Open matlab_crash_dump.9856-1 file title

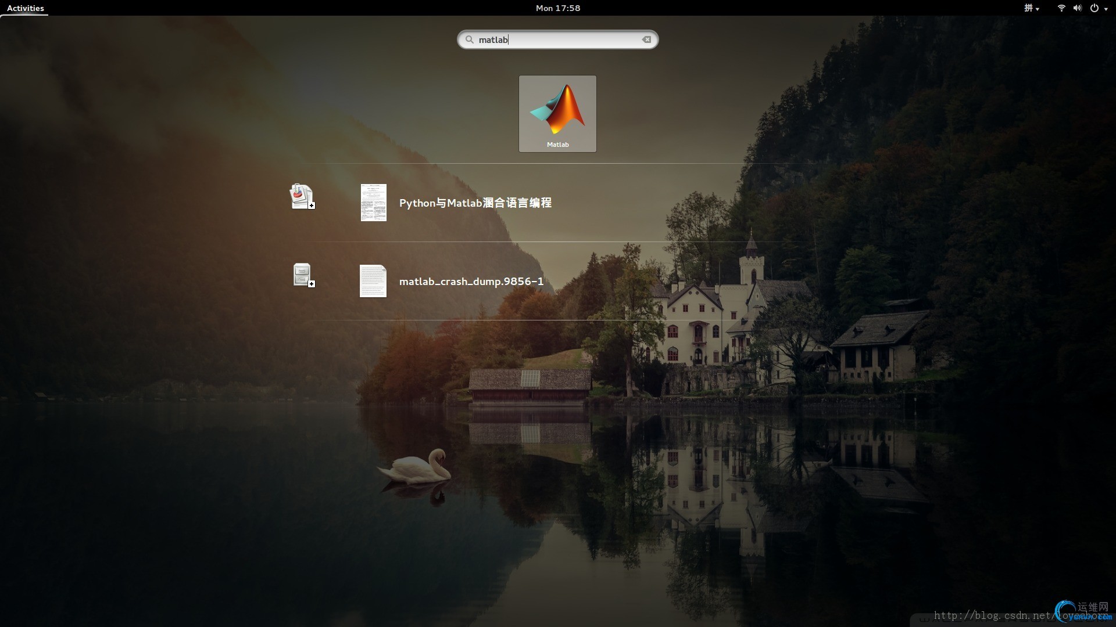point(471,282)
